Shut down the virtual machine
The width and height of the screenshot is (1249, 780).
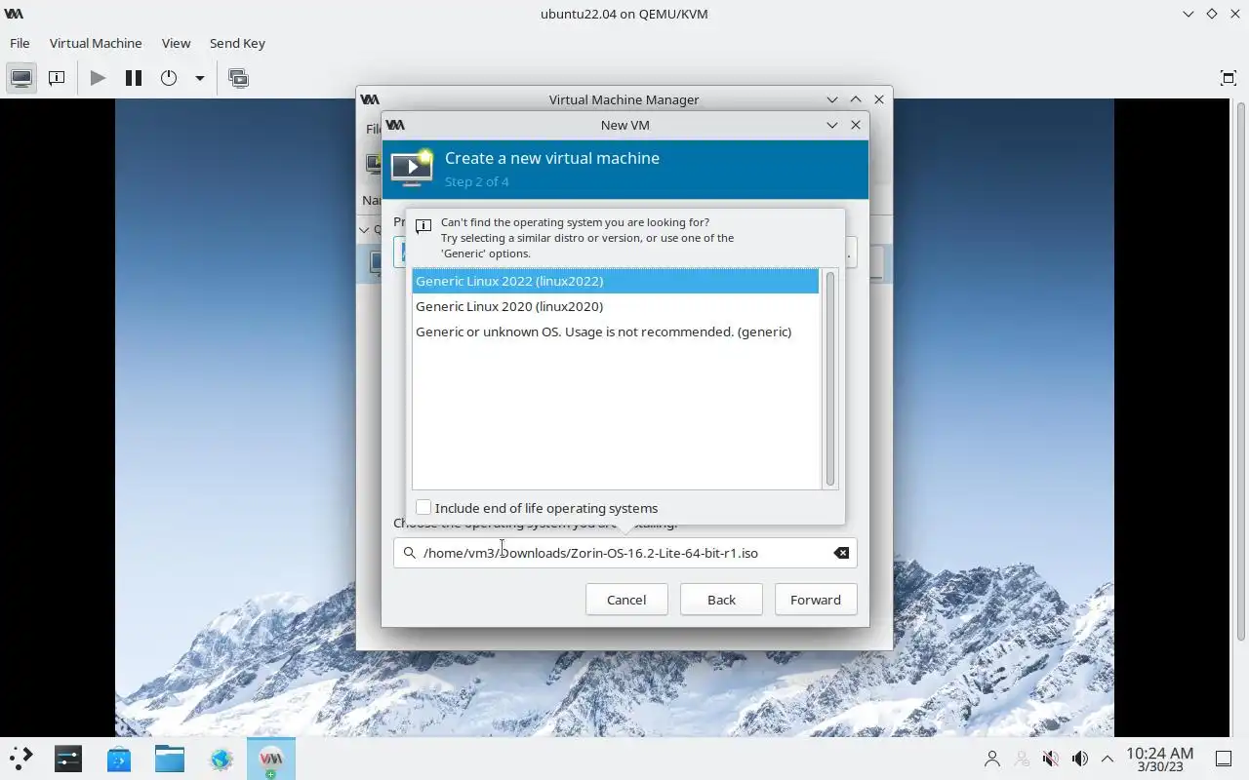169,78
